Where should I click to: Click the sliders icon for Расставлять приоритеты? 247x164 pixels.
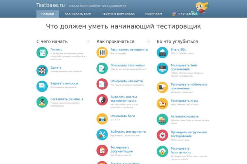click(102, 52)
